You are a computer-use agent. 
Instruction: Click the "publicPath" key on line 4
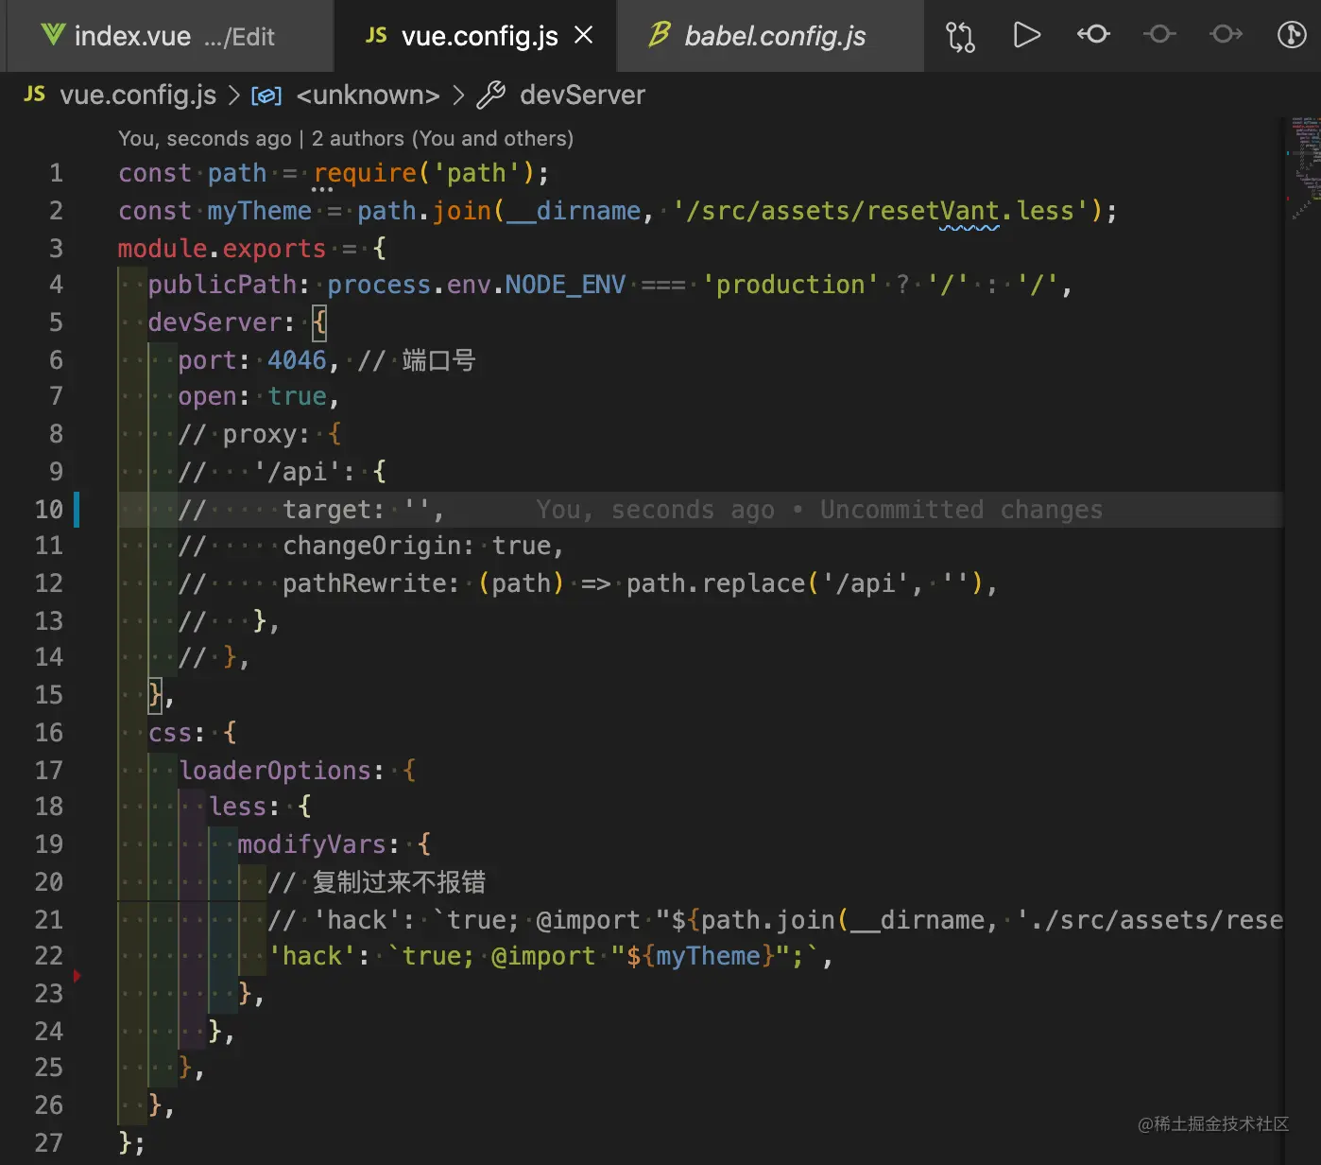[222, 285]
